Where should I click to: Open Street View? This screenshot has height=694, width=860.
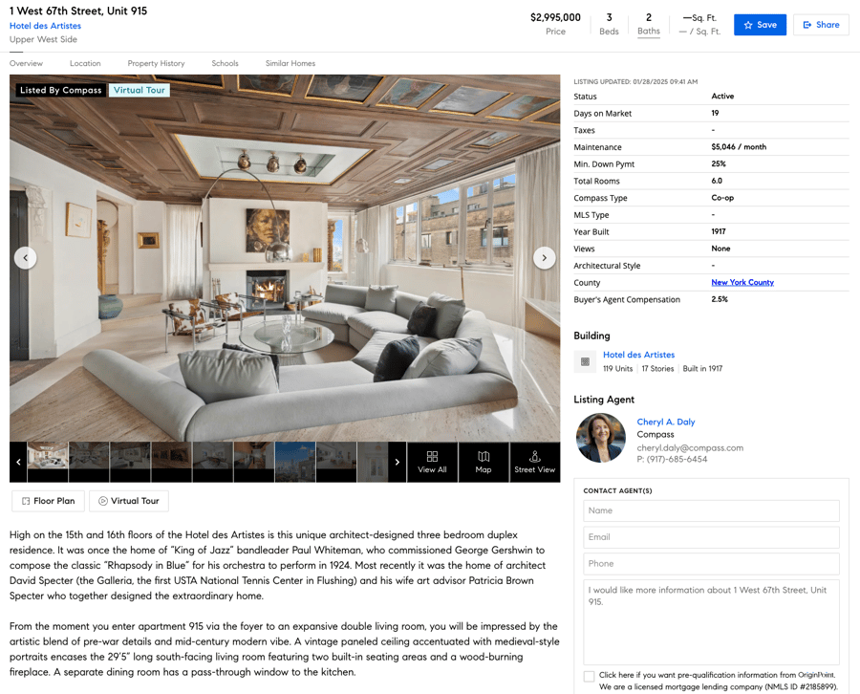coord(535,462)
